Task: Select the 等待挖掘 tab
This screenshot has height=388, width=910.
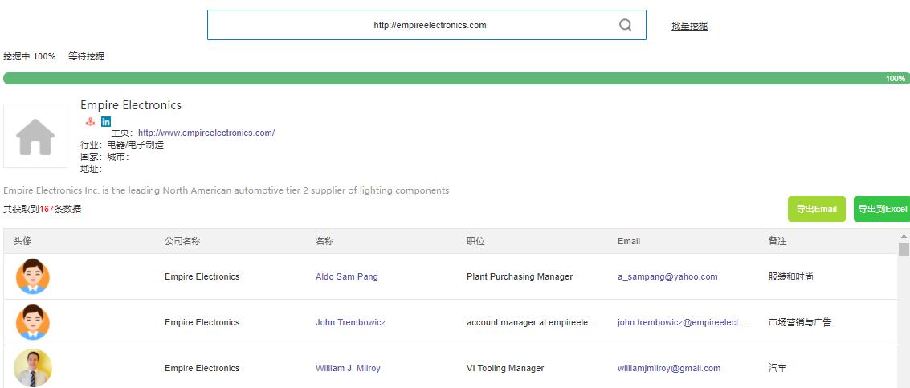Action: 86,57
